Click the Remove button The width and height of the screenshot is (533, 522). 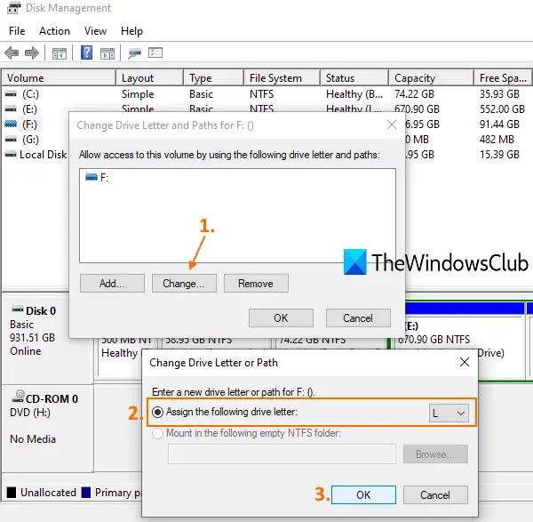(x=256, y=284)
